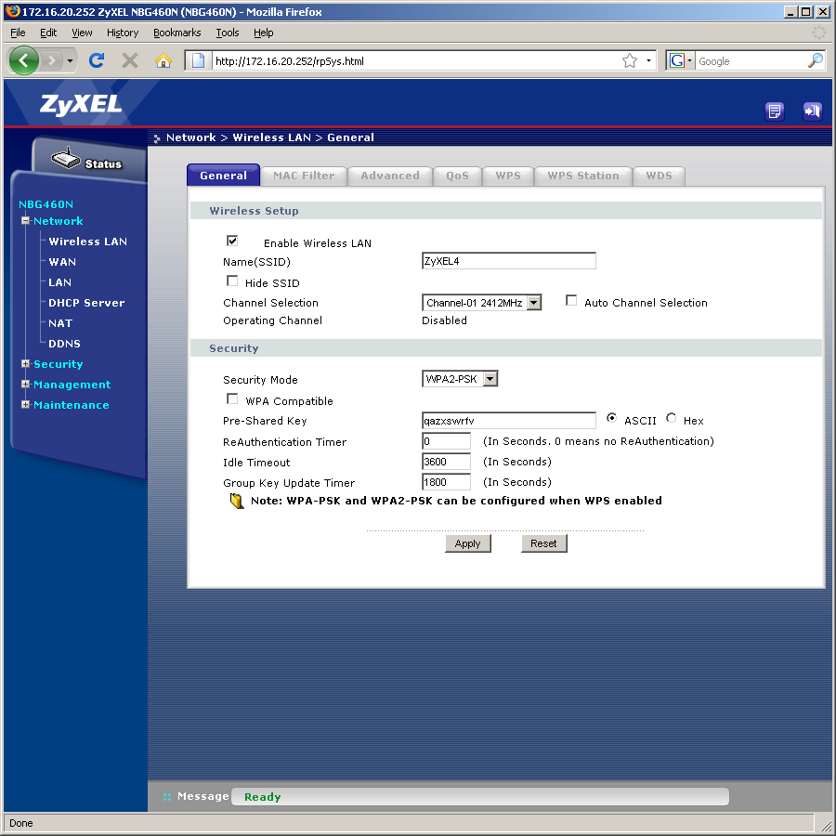Open the LAN sidebar link

(x=59, y=282)
